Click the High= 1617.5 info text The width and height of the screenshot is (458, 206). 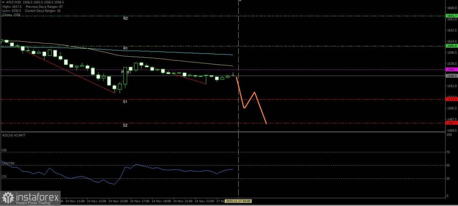[12, 6]
